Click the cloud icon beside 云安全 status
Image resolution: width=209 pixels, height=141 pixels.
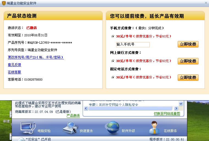coord(21,139)
